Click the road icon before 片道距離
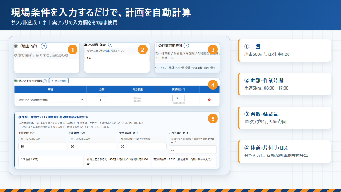 coord(86,45)
